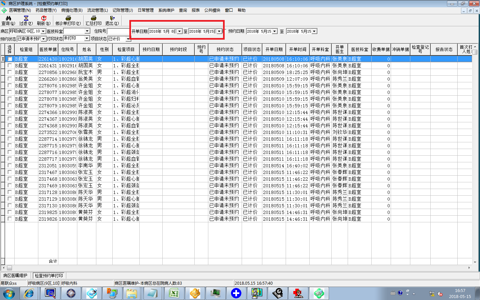Screen dimensions: 480x300
Task: Switch to the 检查预约单打印 tab
Action: pos(49,276)
